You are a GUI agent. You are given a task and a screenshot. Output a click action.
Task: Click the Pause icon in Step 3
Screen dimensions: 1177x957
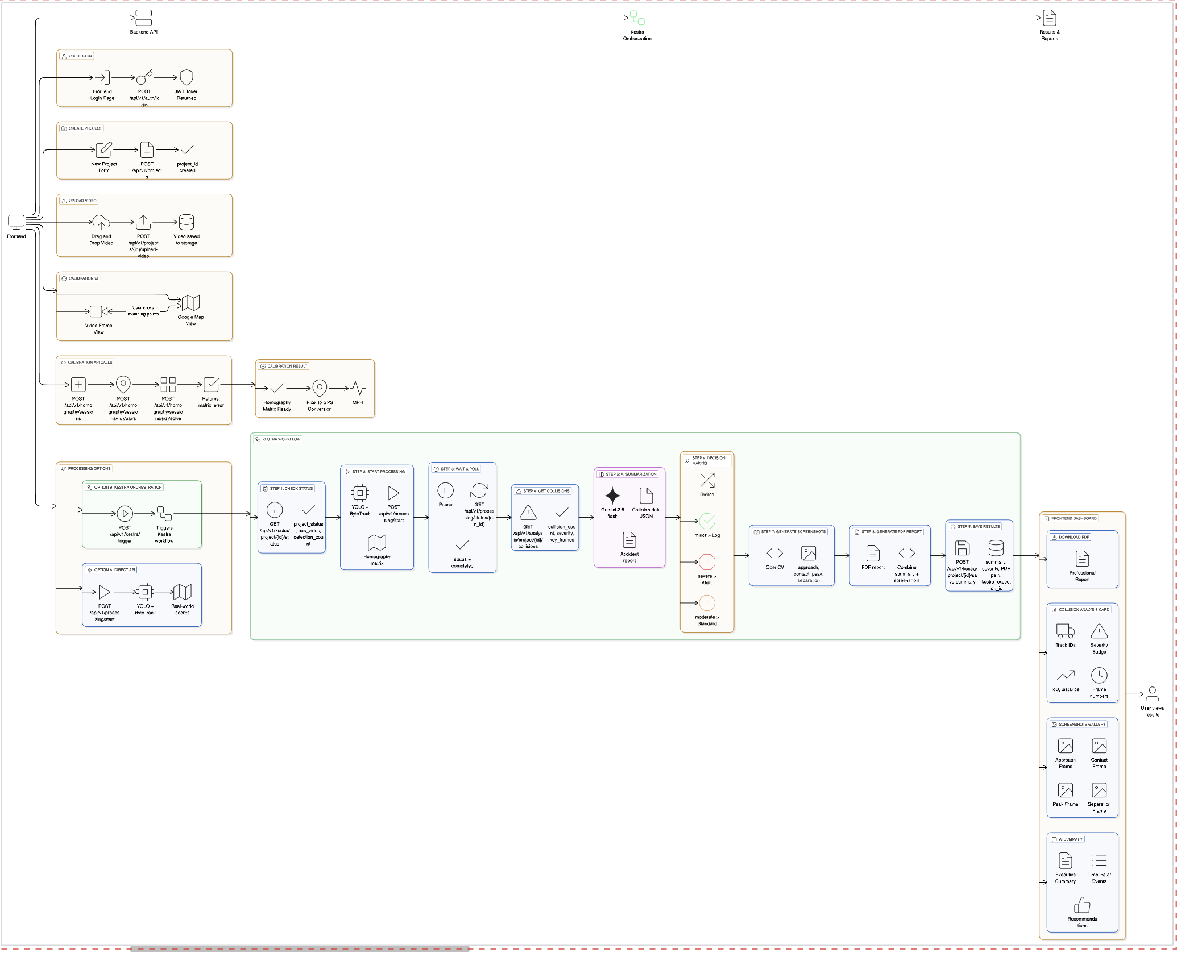tap(445, 490)
